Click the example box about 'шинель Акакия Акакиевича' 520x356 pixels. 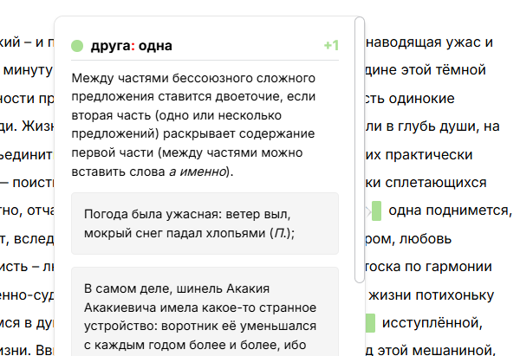point(205,312)
